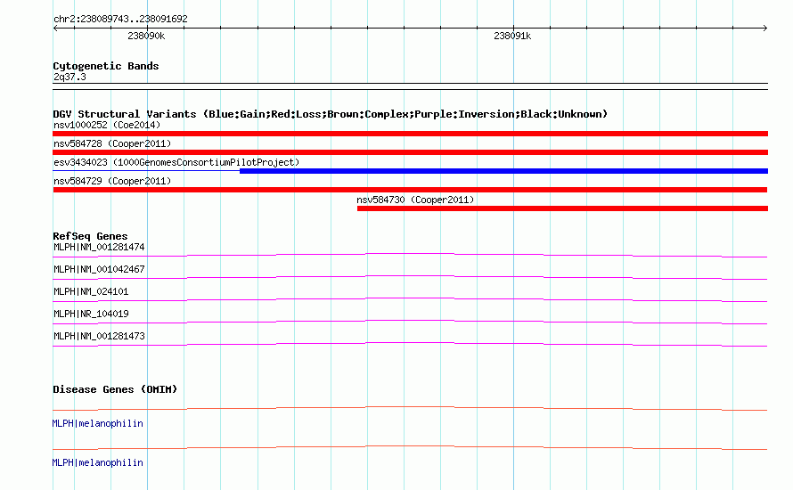This screenshot has width=793, height=490.
Task: Click the DGV Structural Variants track title
Action: tap(331, 114)
